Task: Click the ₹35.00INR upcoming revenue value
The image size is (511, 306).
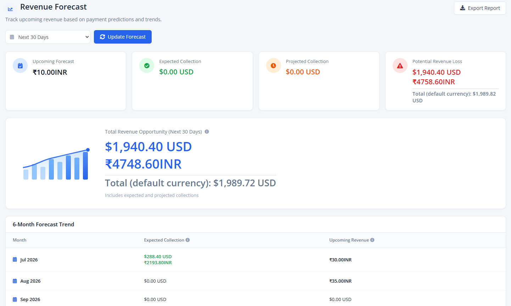Action: [x=341, y=281]
